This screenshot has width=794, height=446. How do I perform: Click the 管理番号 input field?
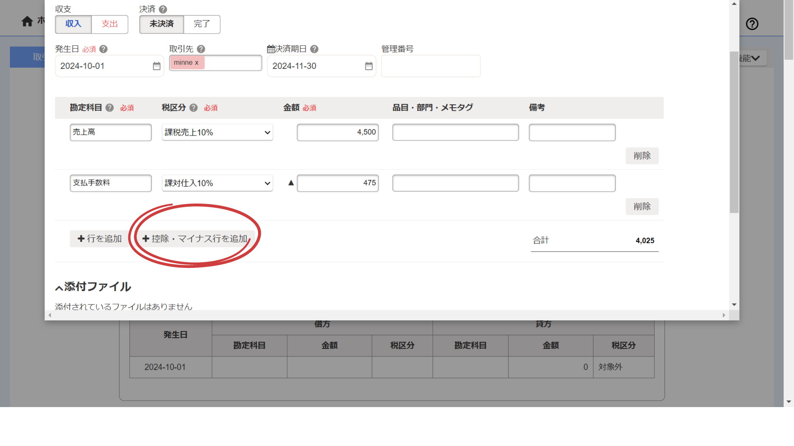coord(430,66)
